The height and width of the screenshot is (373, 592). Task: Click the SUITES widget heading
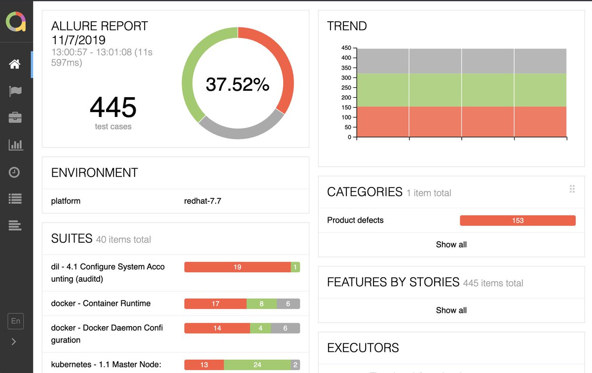[72, 239]
